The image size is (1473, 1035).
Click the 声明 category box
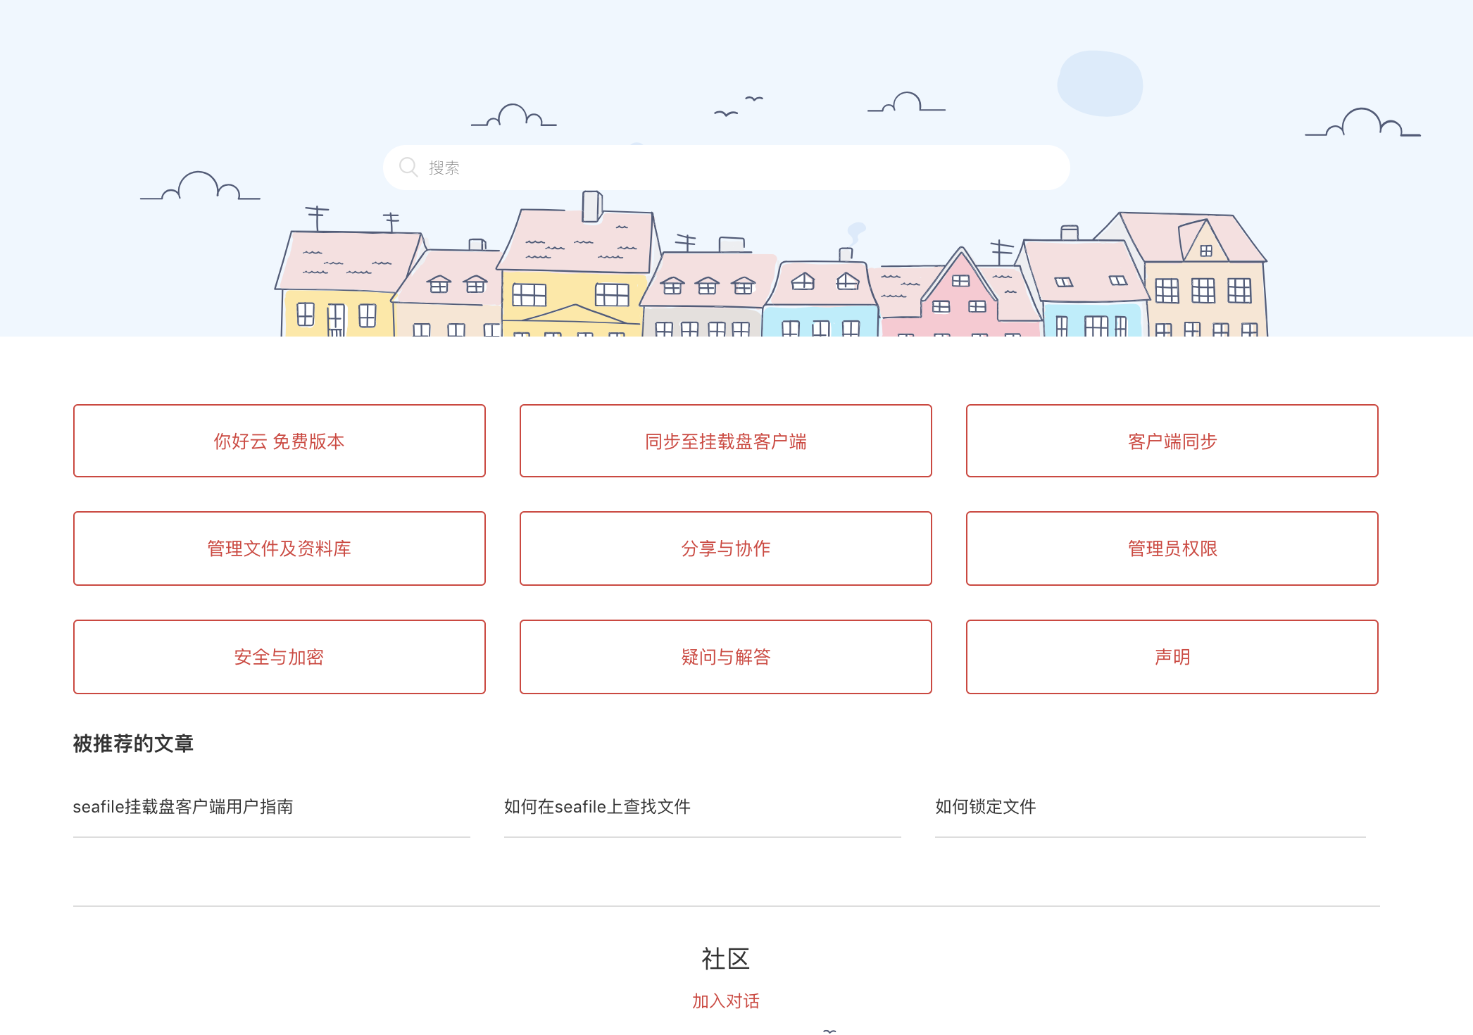point(1172,657)
